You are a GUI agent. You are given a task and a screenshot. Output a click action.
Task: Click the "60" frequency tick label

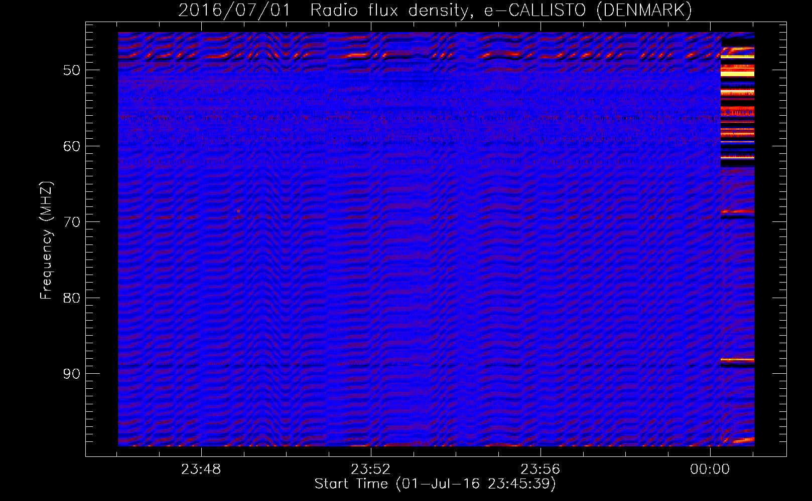click(72, 146)
